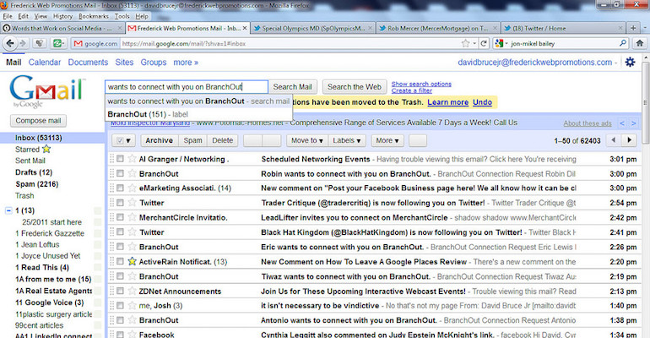650x338 pixels.
Task: Open Gmail settings gear icon
Action: click(629, 63)
